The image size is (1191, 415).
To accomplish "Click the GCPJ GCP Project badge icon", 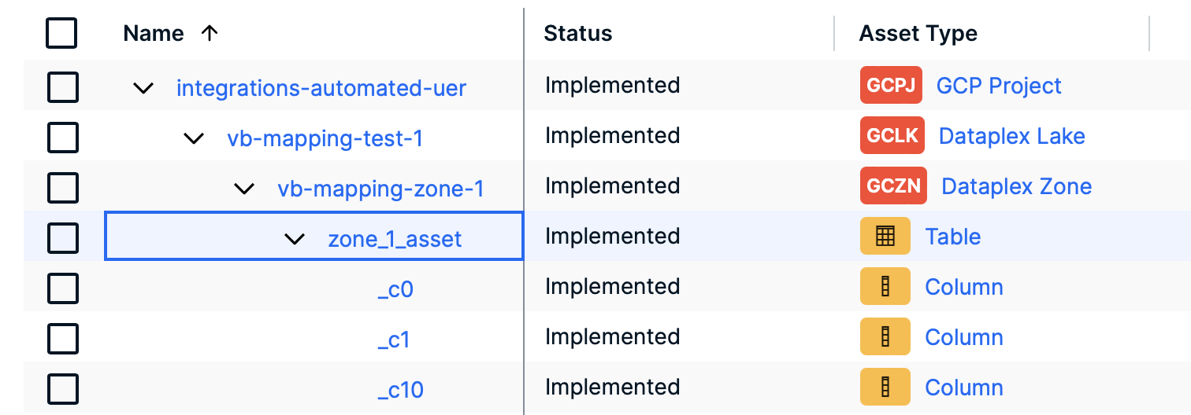I will tap(891, 86).
